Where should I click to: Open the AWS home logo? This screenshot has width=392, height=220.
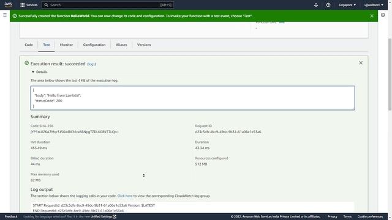tap(8, 5)
